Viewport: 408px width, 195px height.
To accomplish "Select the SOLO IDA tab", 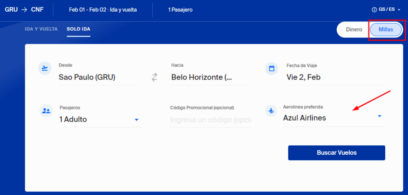I will (78, 29).
